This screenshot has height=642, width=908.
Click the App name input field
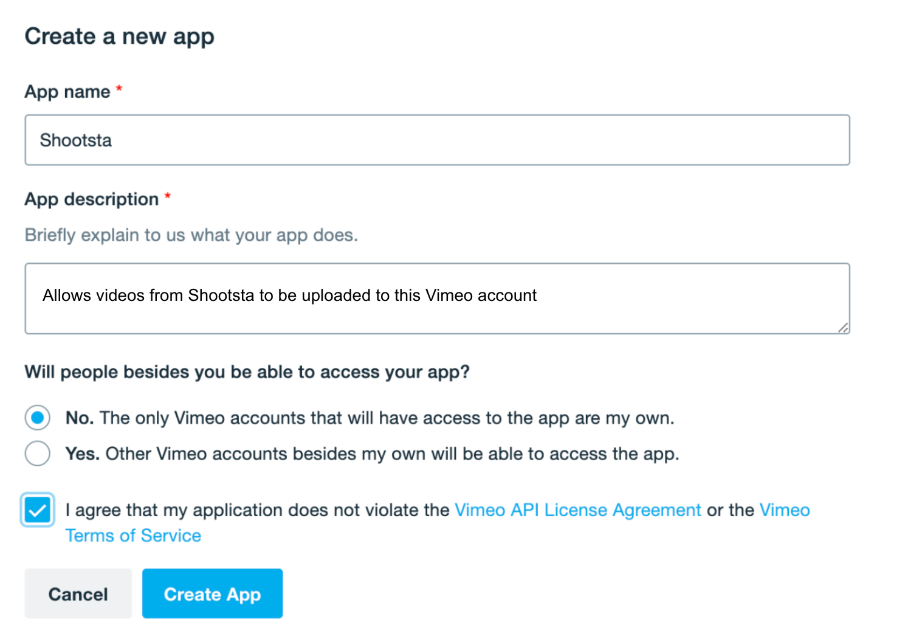point(436,140)
